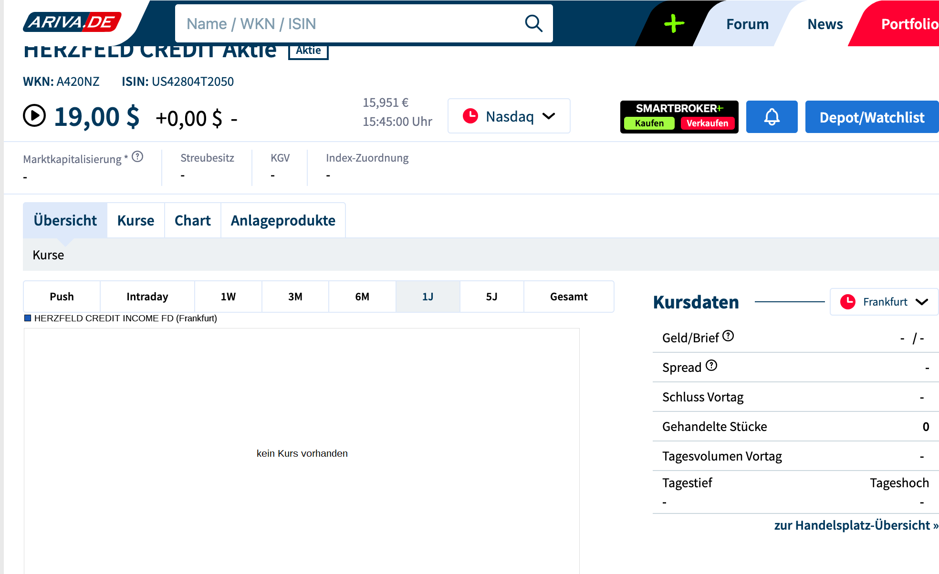
Task: Select the 5J chart range
Action: click(491, 297)
